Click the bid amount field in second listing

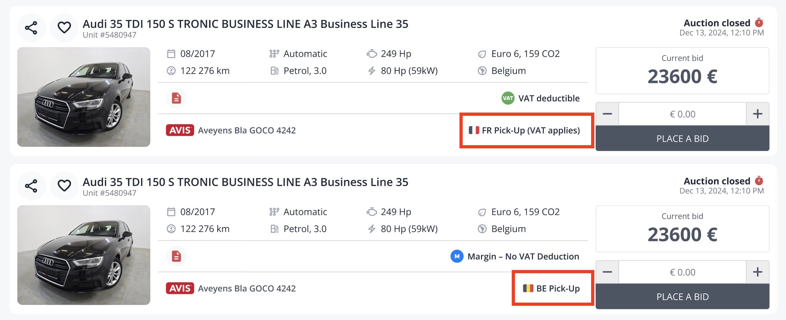tap(682, 272)
